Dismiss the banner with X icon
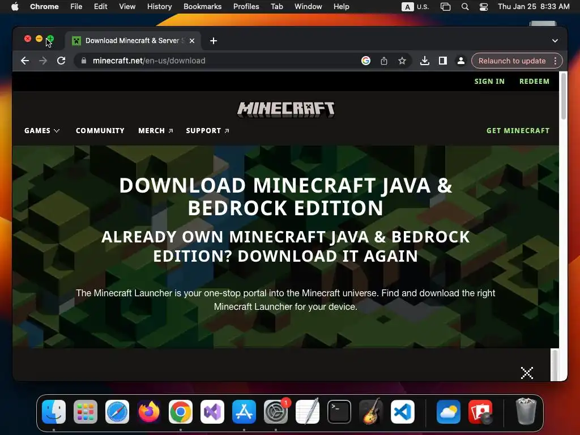Image resolution: width=580 pixels, height=435 pixels. [x=527, y=373]
